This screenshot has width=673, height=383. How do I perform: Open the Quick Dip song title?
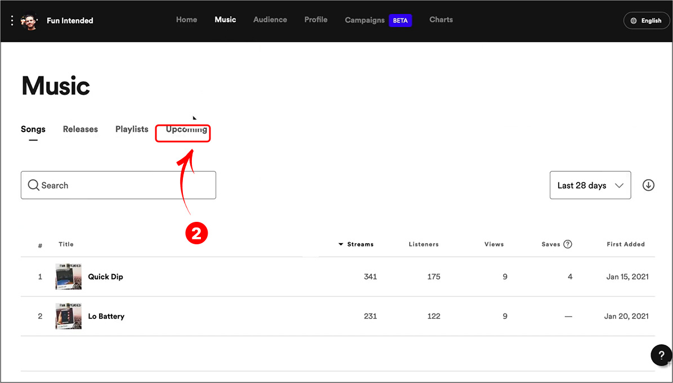(106, 277)
